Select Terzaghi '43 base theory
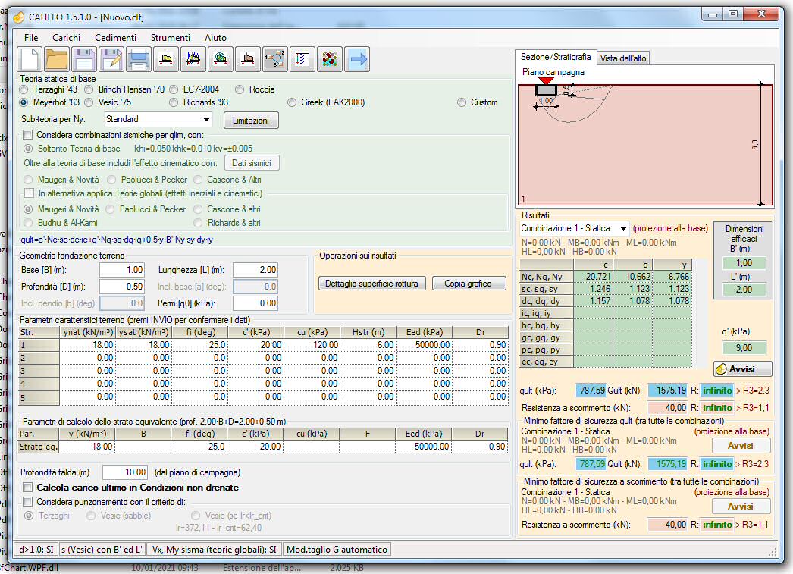 (24, 89)
